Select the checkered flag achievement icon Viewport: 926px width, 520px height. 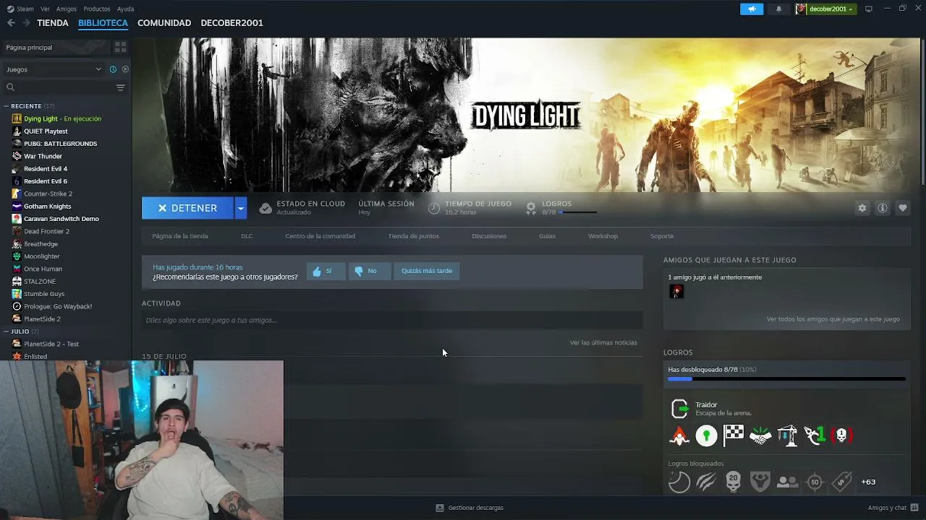[x=734, y=435]
